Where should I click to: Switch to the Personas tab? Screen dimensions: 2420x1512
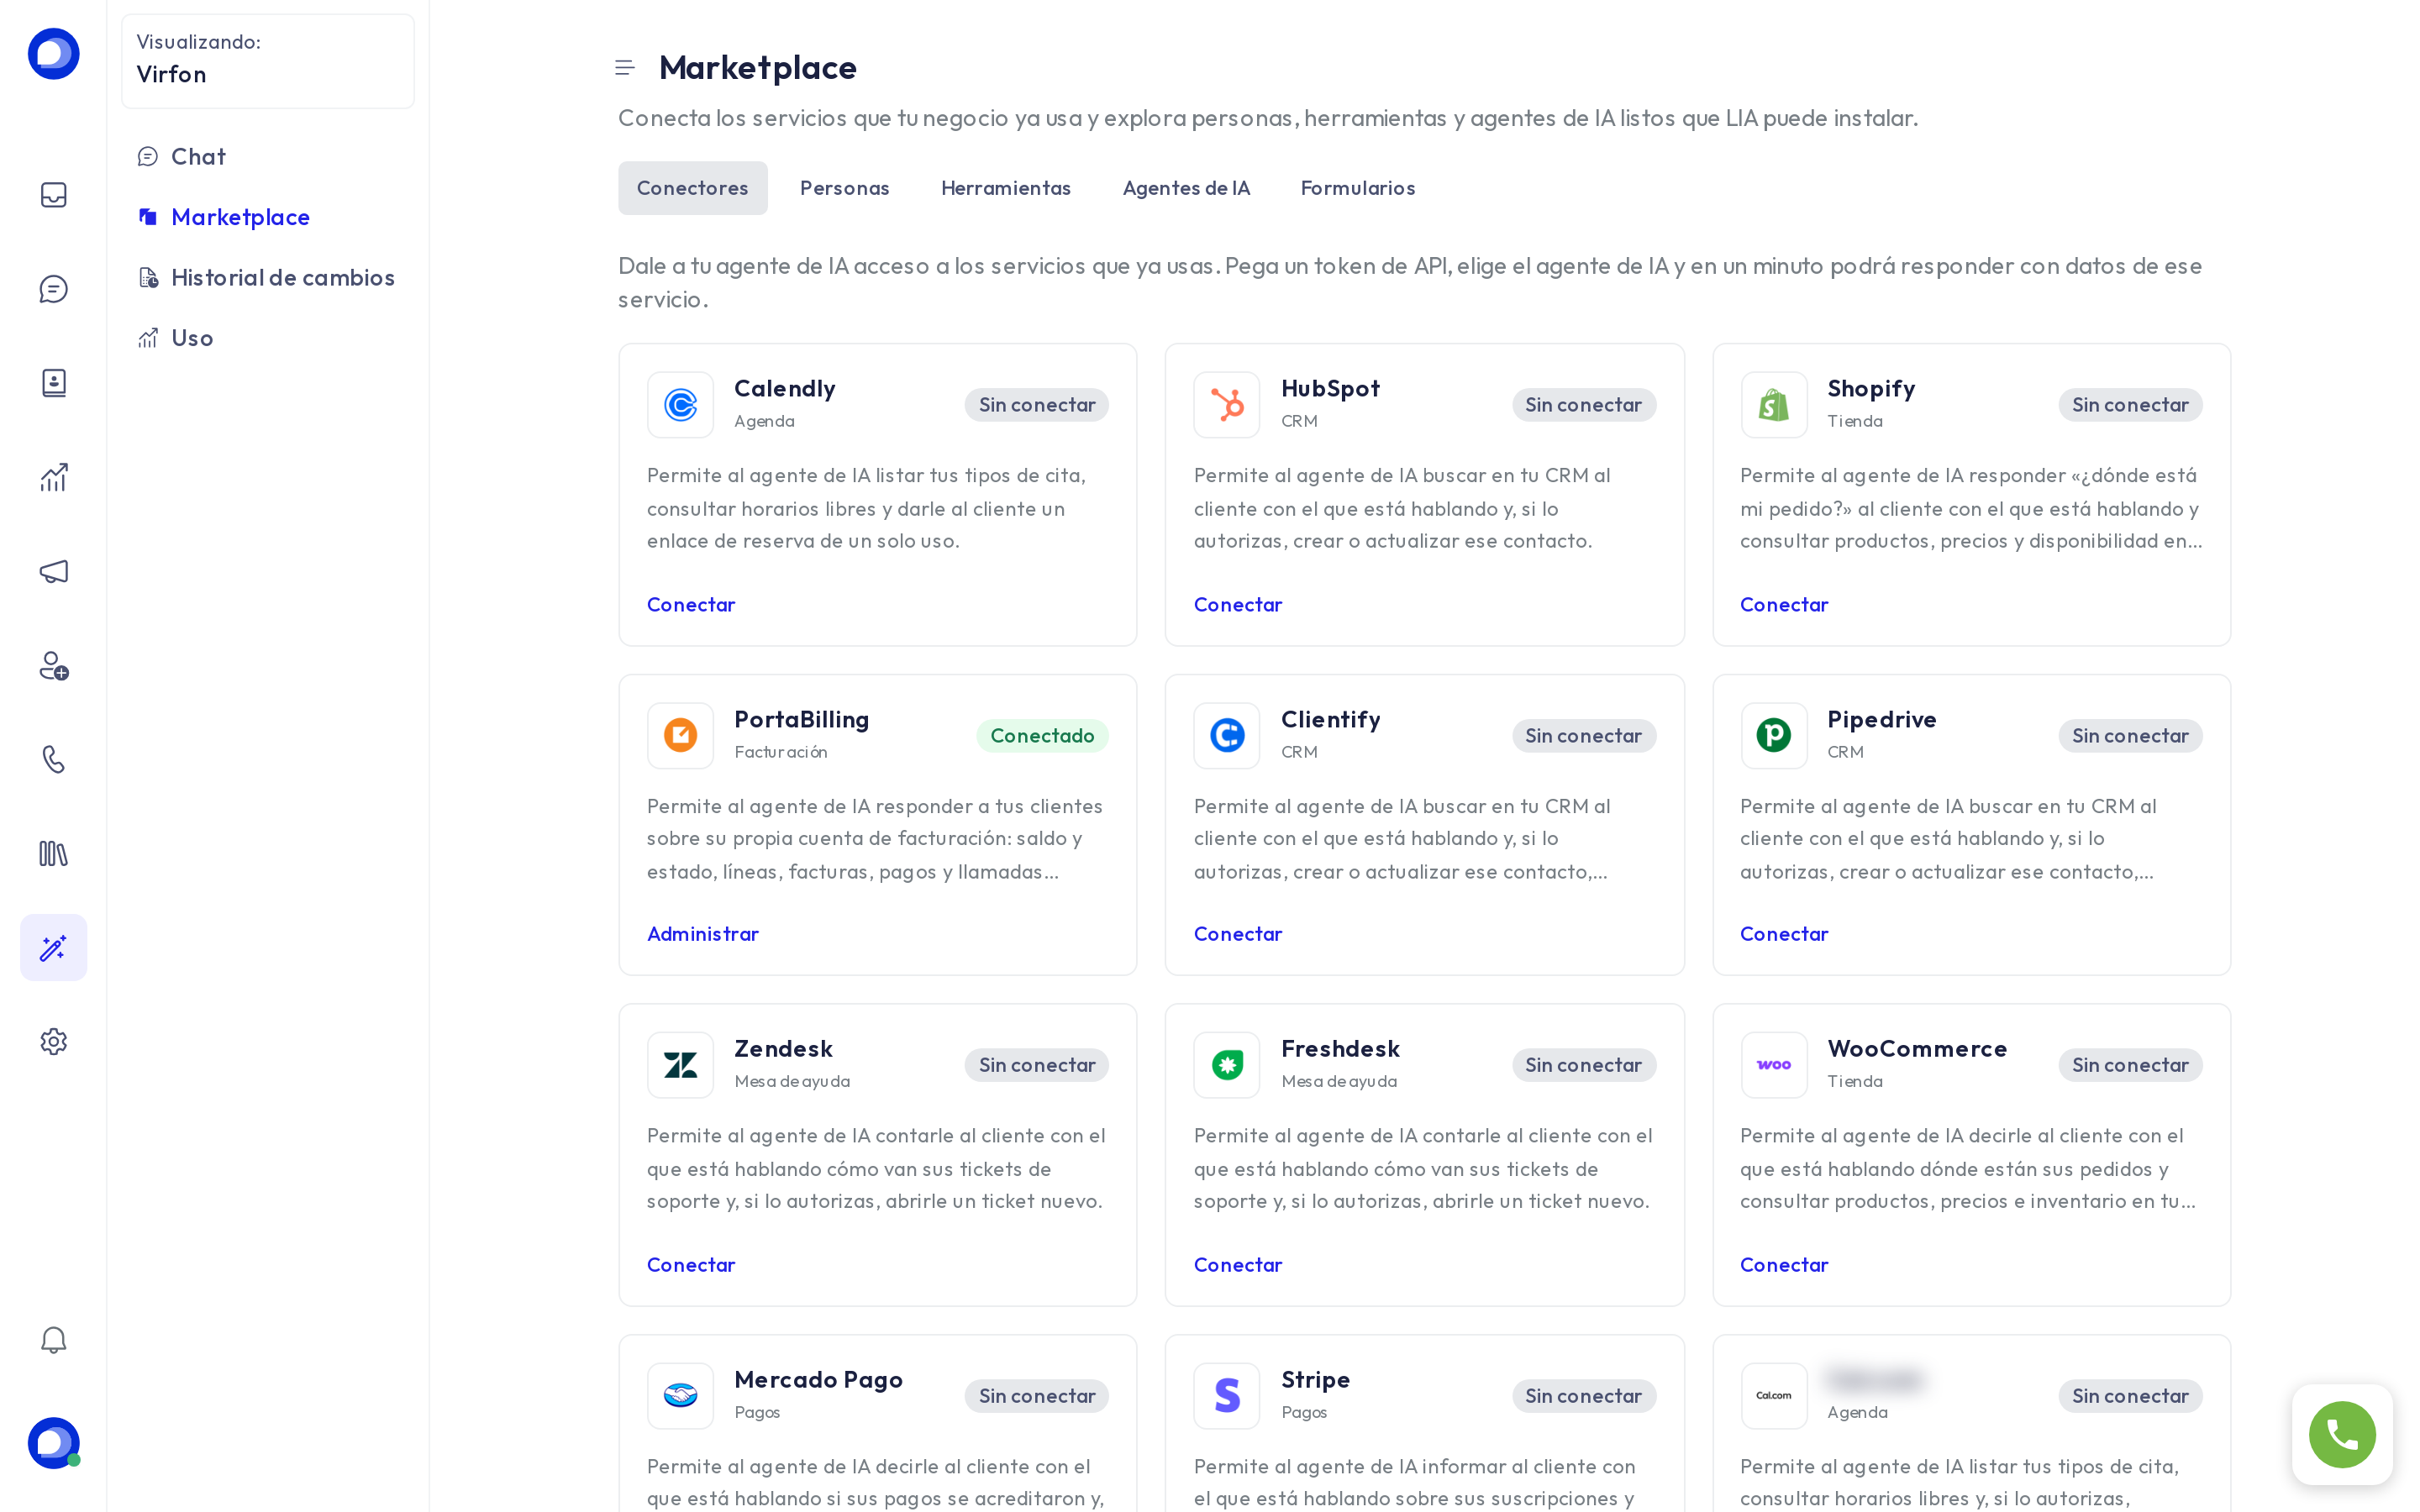pyautogui.click(x=844, y=188)
